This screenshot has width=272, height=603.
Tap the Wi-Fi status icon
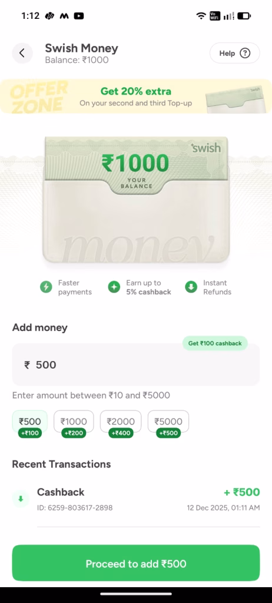coord(201,16)
